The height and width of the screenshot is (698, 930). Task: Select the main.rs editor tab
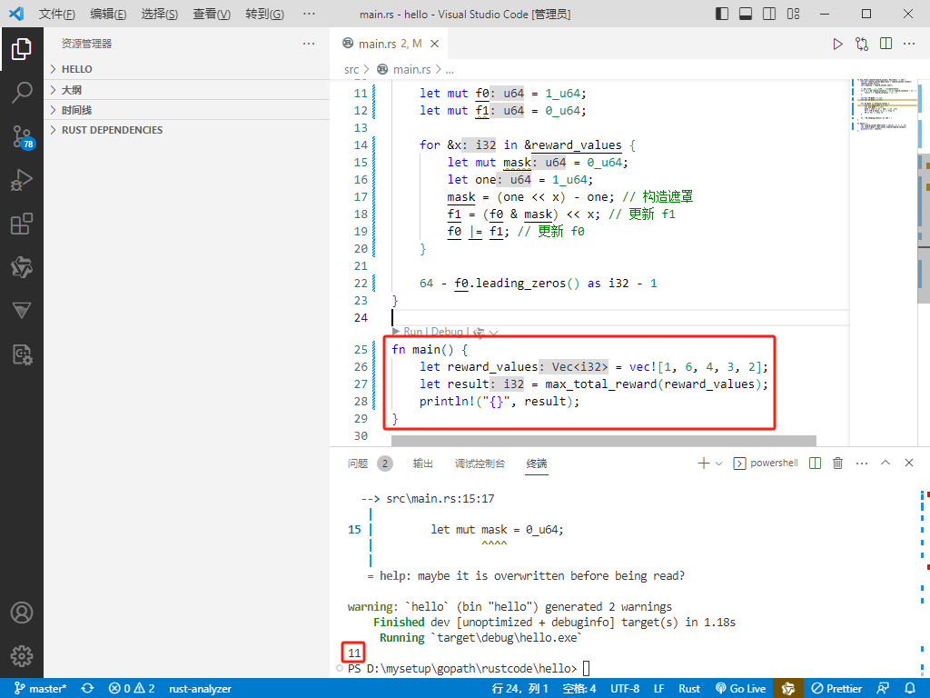(390, 44)
